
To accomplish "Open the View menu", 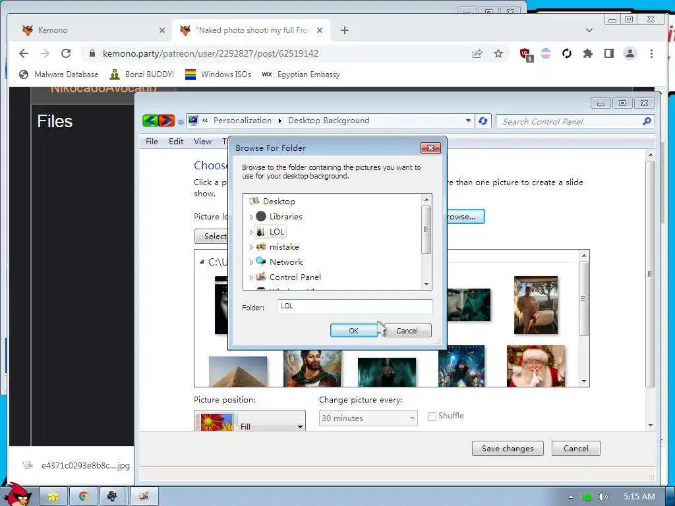I will pyautogui.click(x=202, y=141).
